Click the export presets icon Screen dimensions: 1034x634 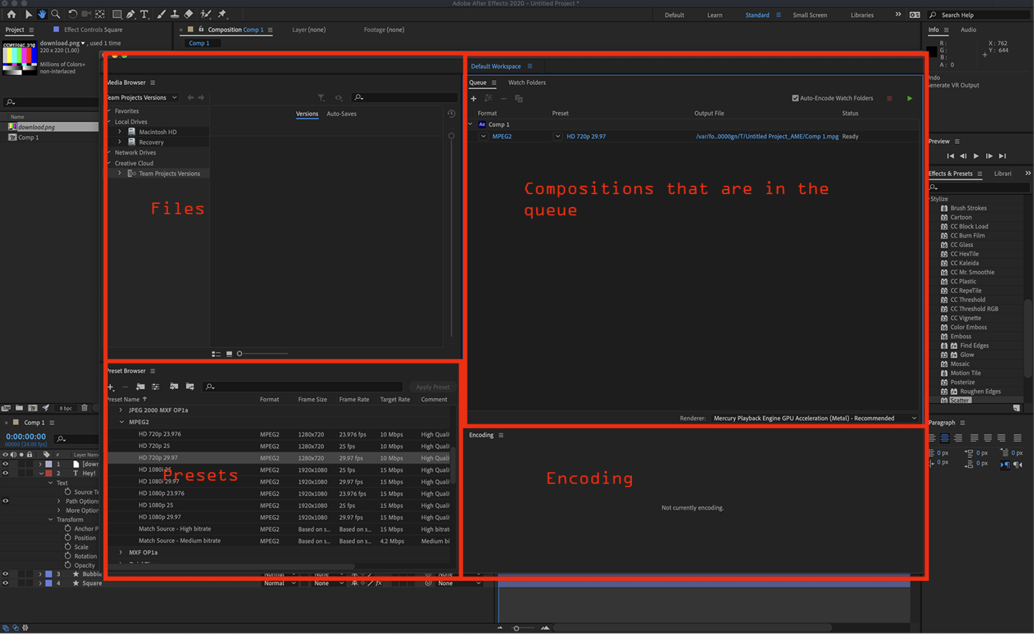click(190, 387)
